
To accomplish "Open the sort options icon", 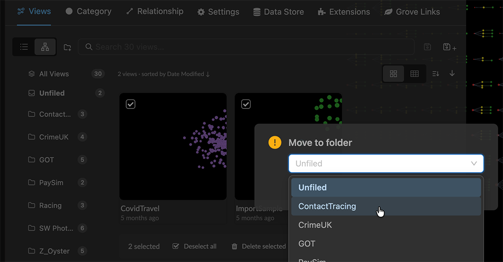I will coord(435,74).
